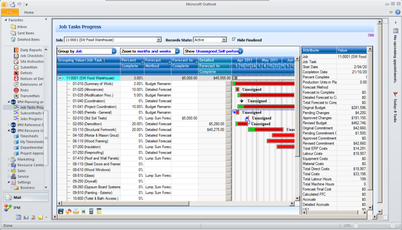Image resolution: width=402 pixels, height=230 pixels.
Task: Switch to the IPM pane
Action: (26, 207)
